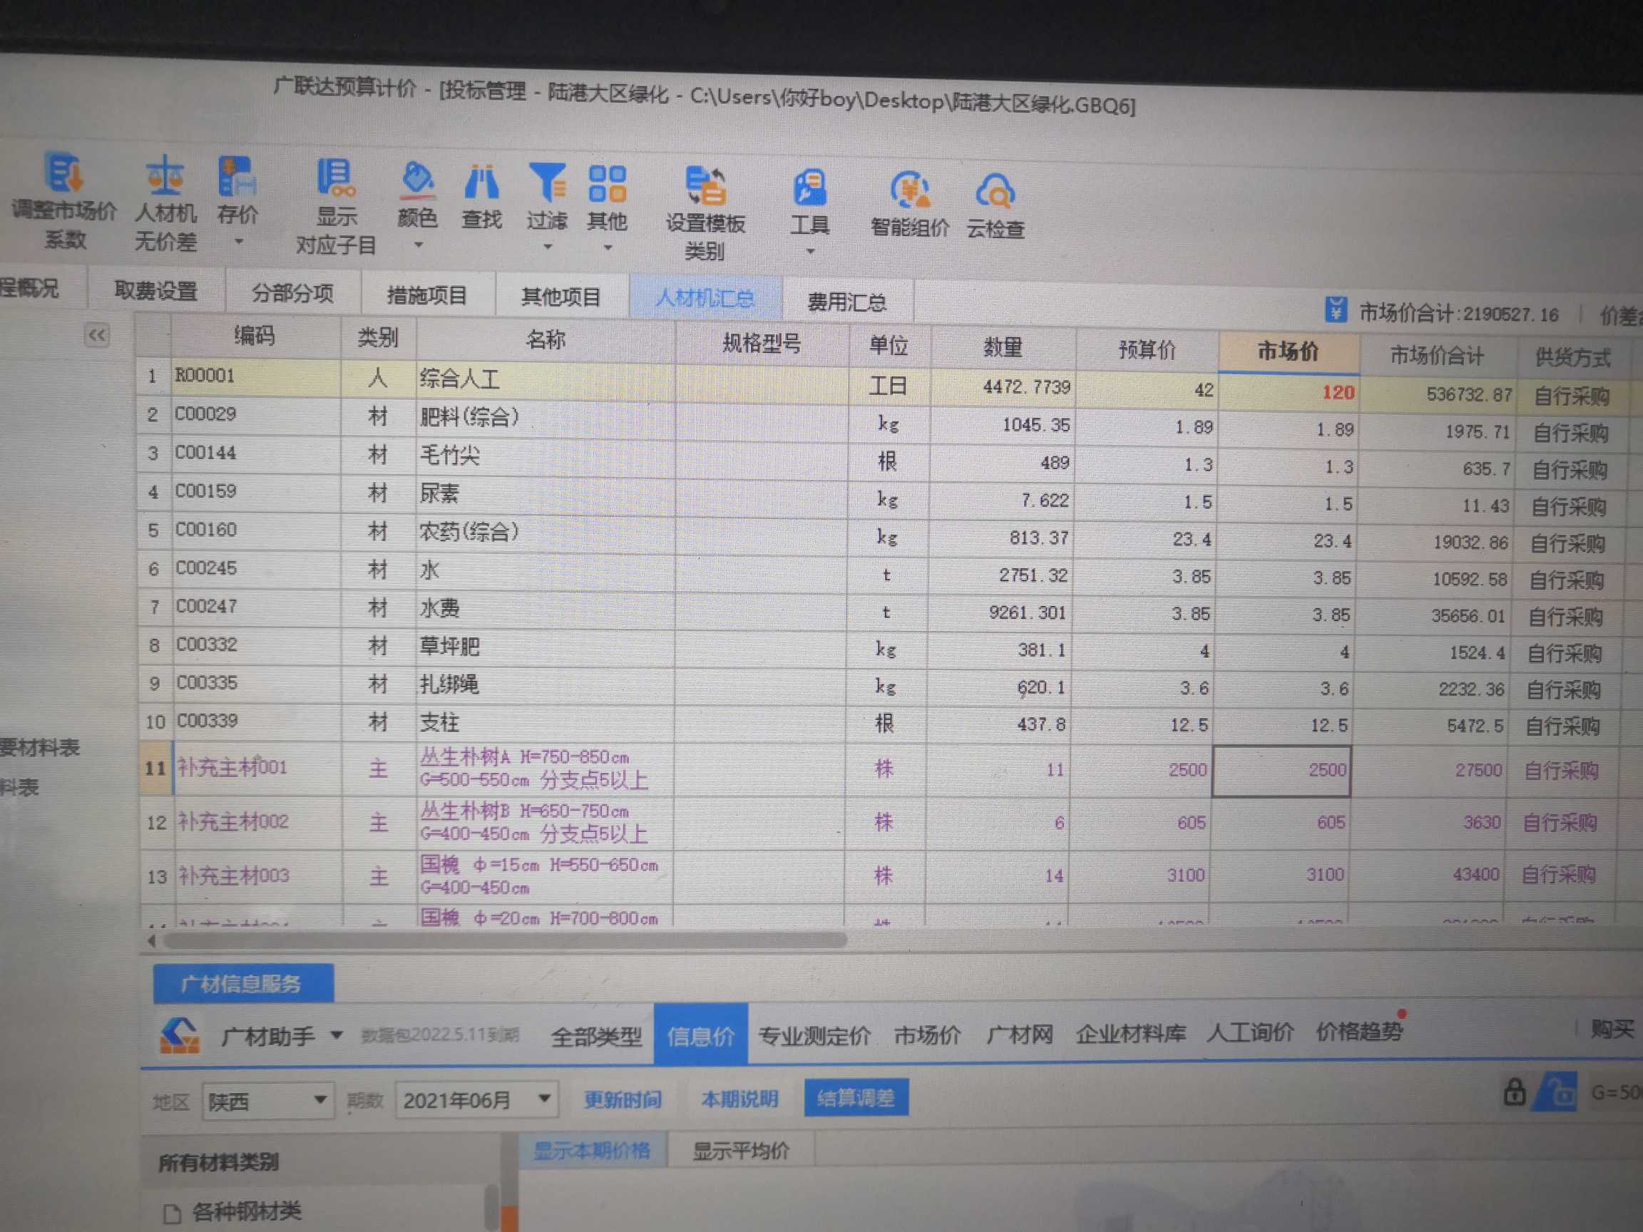The width and height of the screenshot is (1643, 1232).
Task: Select the 各种钢材类 tree item
Action: click(x=247, y=1213)
